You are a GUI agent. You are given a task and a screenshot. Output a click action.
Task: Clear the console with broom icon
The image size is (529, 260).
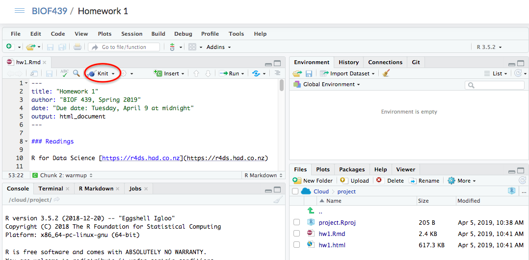(x=278, y=200)
